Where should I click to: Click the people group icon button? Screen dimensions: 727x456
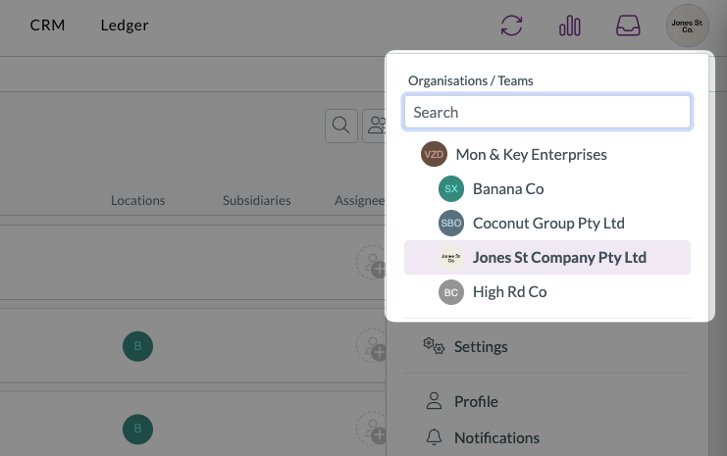[374, 126]
